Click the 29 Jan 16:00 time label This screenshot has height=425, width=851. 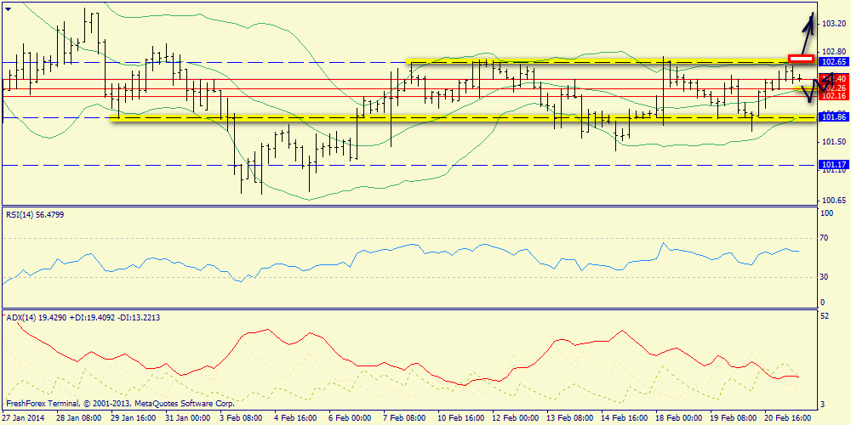pyautogui.click(x=133, y=418)
